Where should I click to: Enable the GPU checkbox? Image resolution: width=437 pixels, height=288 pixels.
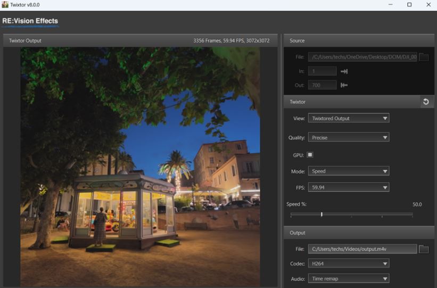coord(310,155)
